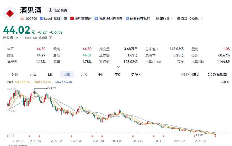This screenshot has width=232, height=146.
Task: Open 白酒Ⅱ industry link
Action: [182, 19]
